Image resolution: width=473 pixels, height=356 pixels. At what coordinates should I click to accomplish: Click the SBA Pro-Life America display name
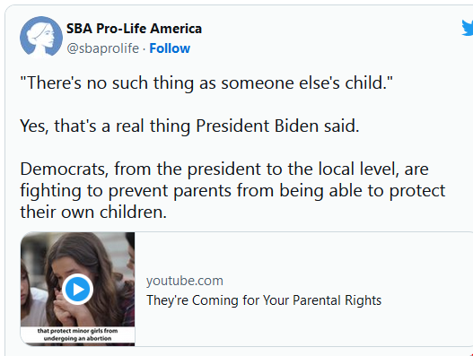click(134, 29)
